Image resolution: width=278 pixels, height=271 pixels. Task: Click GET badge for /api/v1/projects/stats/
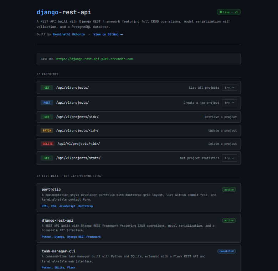pyautogui.click(x=47, y=158)
